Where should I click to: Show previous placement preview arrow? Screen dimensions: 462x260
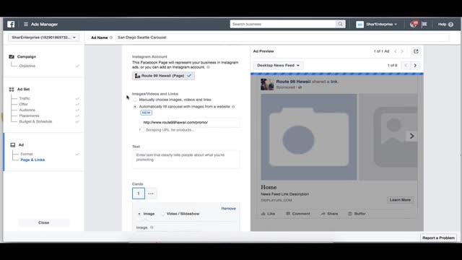coord(406,66)
